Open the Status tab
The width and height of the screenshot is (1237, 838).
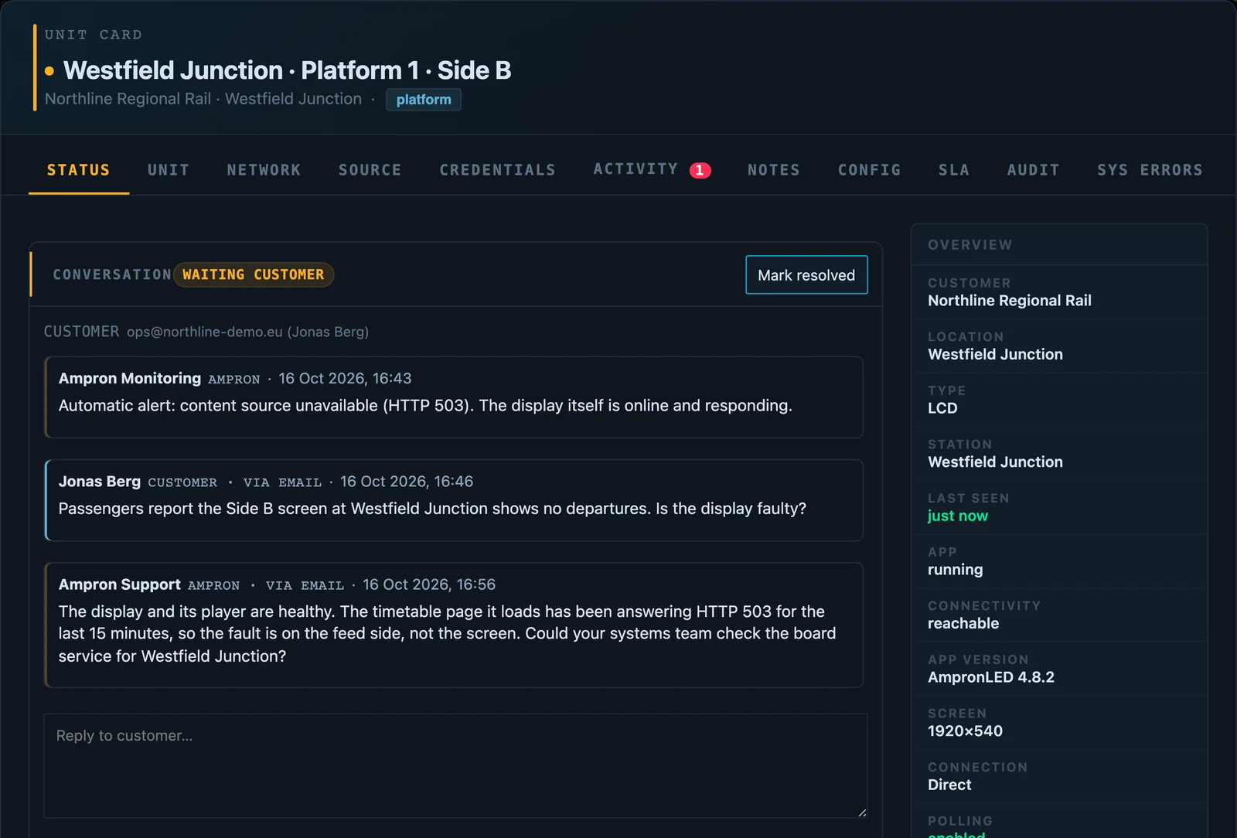point(78,170)
